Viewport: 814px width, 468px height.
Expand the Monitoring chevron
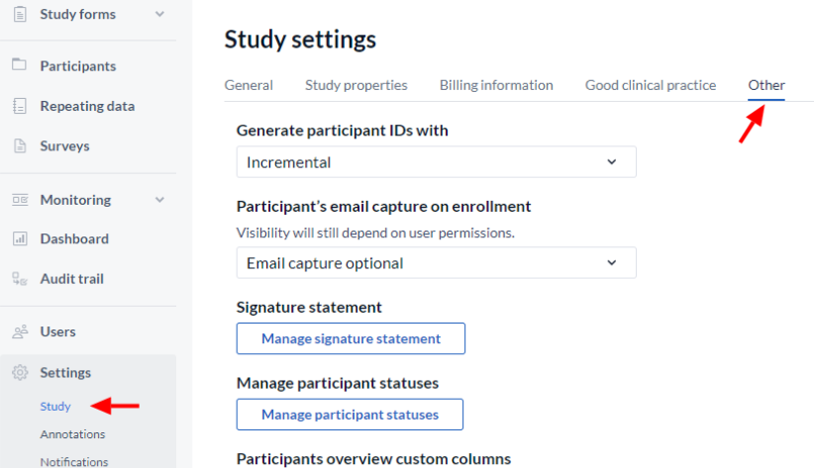click(159, 200)
